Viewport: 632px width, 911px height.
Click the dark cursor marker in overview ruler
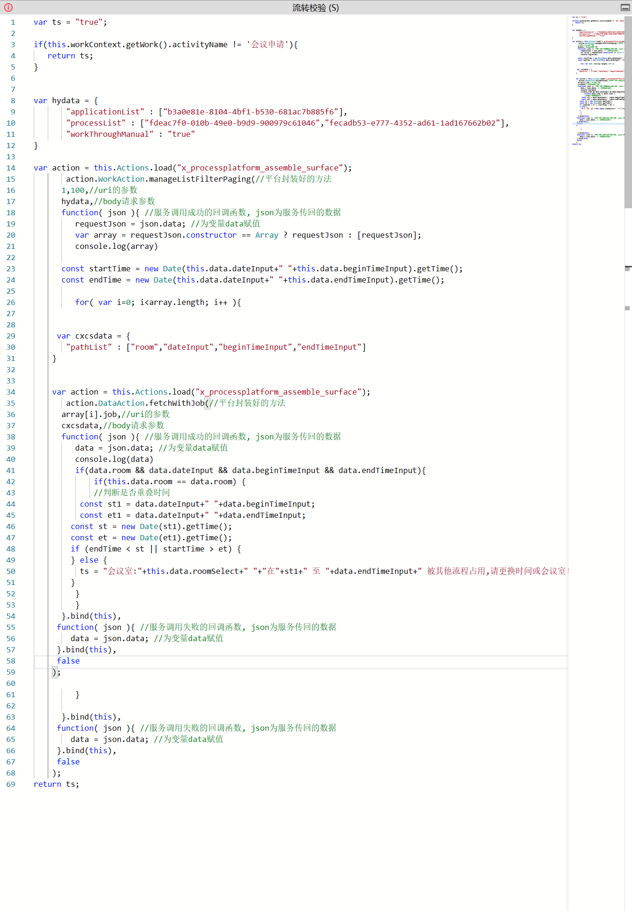coord(628,268)
